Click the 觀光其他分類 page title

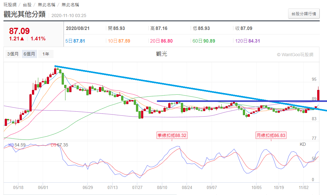pos(24,14)
